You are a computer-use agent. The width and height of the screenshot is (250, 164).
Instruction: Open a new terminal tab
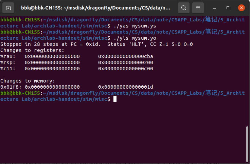pos(8,7)
